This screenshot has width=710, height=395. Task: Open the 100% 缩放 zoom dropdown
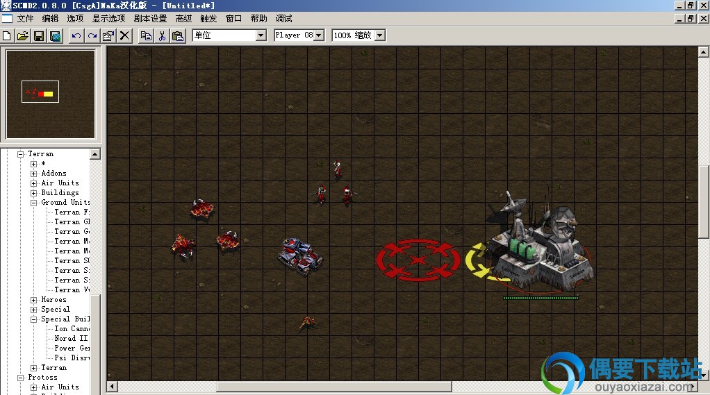380,35
